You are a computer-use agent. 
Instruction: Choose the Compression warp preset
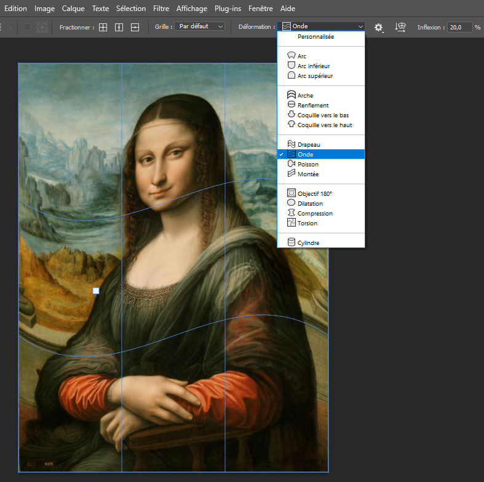(321, 213)
